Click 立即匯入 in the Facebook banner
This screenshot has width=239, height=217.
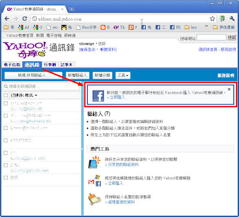coord(116,97)
